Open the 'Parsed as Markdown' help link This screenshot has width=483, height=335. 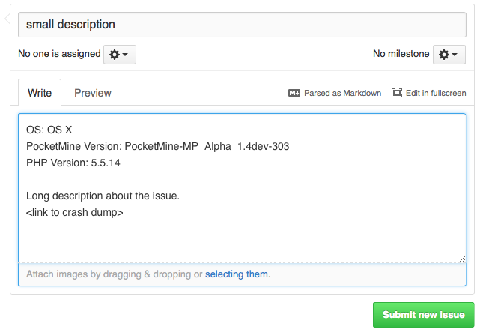tap(342, 93)
